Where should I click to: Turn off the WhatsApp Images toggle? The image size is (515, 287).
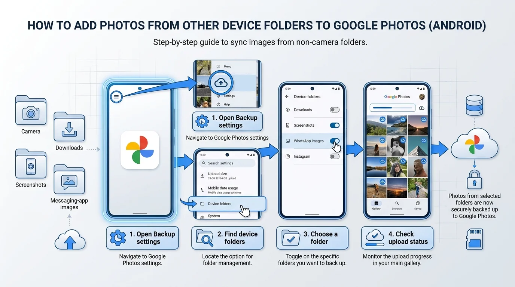pyautogui.click(x=335, y=141)
